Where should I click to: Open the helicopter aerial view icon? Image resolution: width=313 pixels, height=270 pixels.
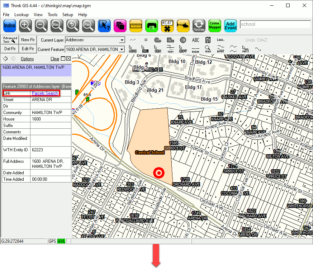183,25
